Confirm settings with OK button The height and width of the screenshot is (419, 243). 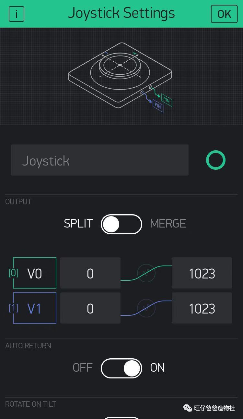(224, 14)
